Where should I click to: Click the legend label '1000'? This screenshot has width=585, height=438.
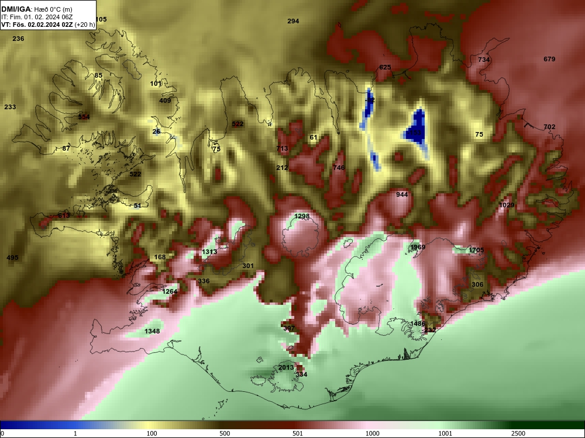pyautogui.click(x=372, y=433)
